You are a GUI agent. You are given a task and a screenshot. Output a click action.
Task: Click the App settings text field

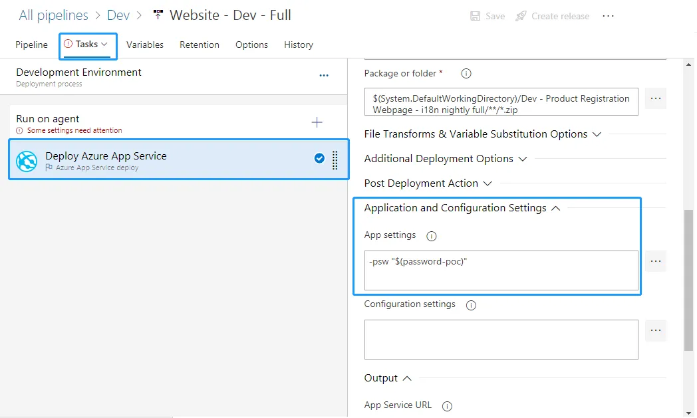pyautogui.click(x=501, y=270)
